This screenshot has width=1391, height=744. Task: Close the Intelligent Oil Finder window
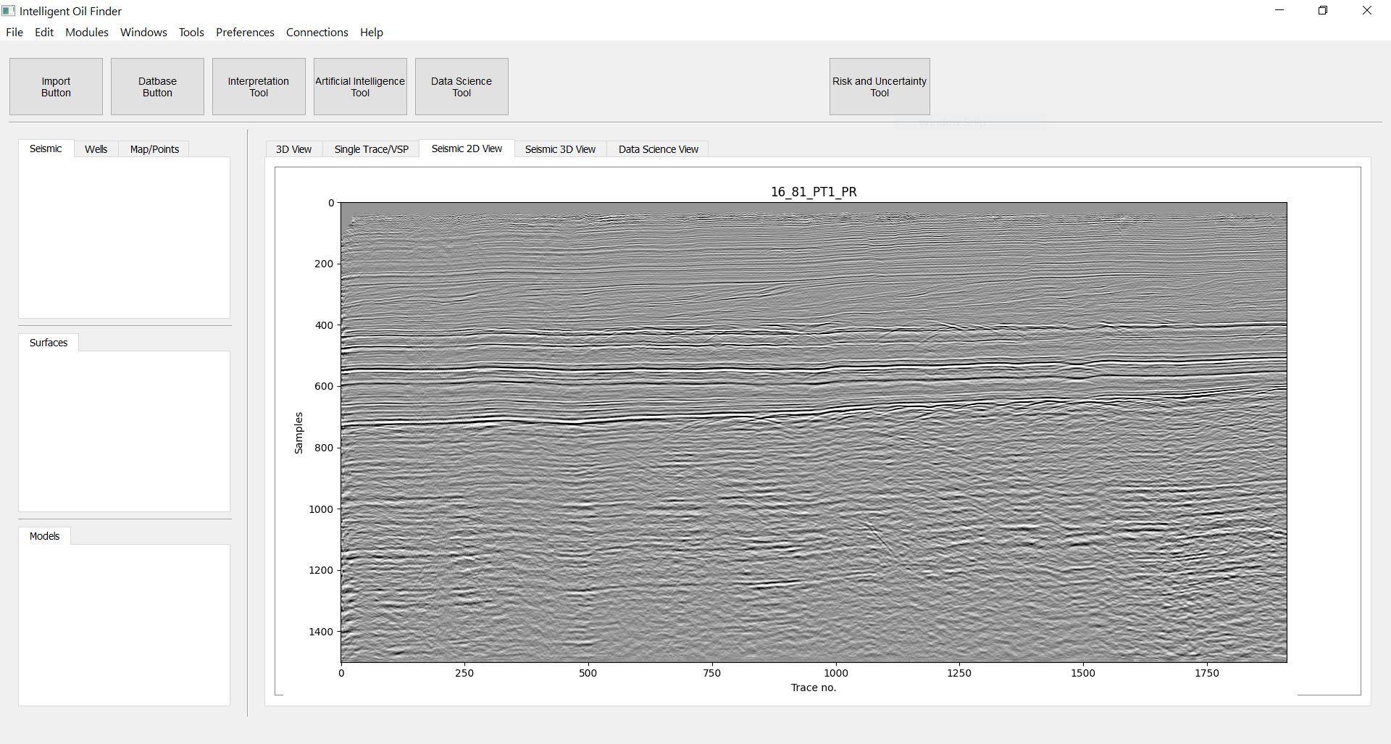click(x=1367, y=11)
